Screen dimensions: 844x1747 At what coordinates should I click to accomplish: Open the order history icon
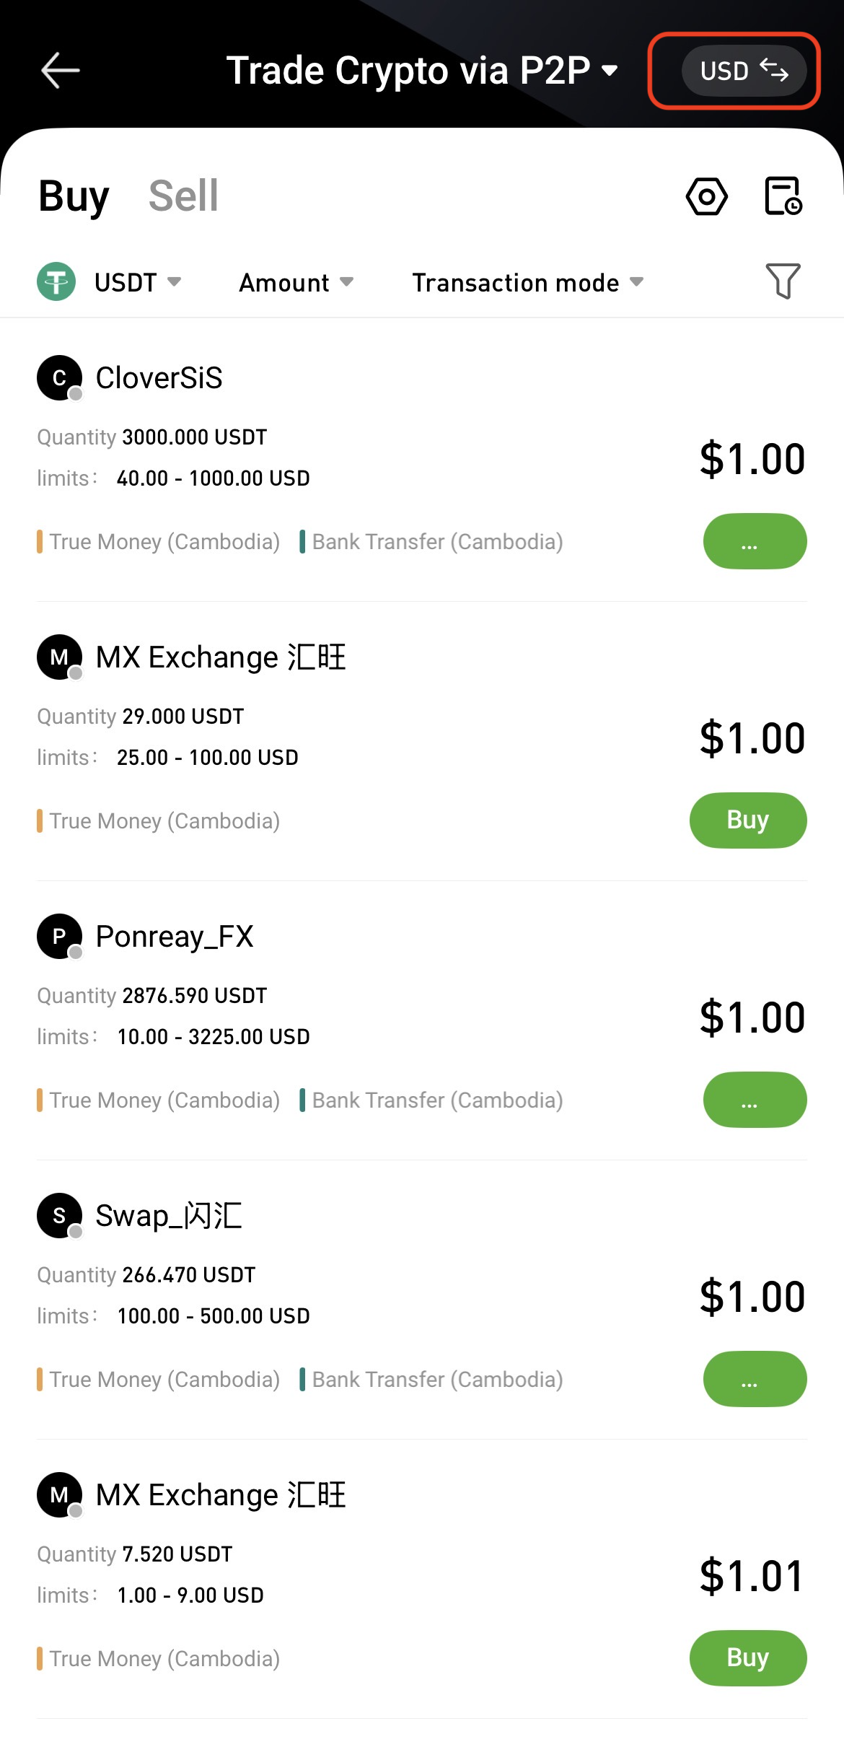click(x=783, y=196)
